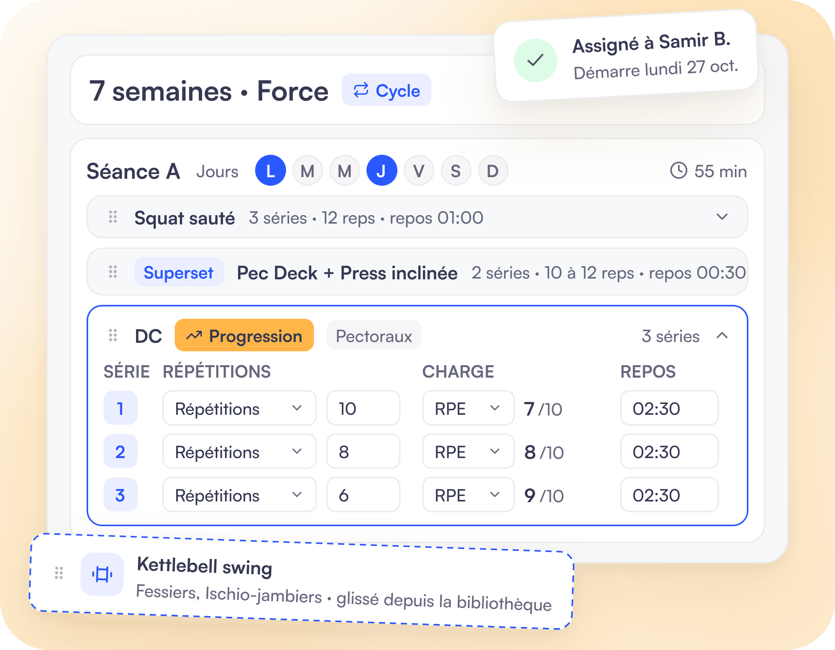Edit reps field showing 10
The height and width of the screenshot is (650, 835).
(363, 408)
